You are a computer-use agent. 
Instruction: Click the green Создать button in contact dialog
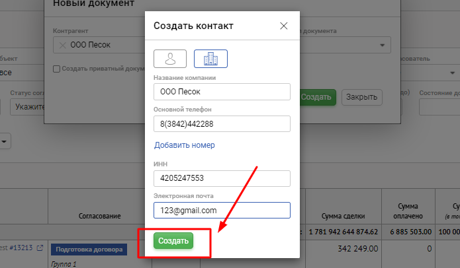pyautogui.click(x=173, y=241)
